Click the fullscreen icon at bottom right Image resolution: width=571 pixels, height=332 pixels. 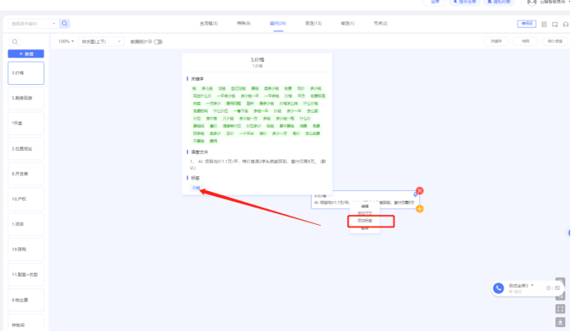[560, 307]
